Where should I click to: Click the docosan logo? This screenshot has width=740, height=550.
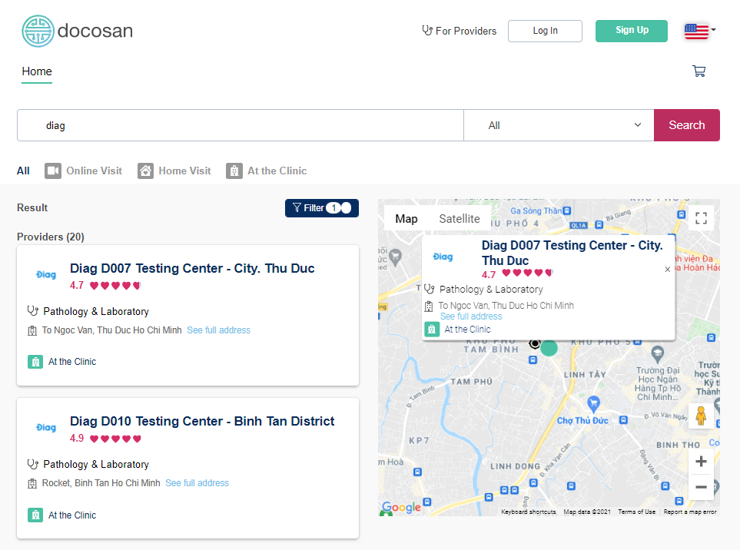tap(77, 31)
